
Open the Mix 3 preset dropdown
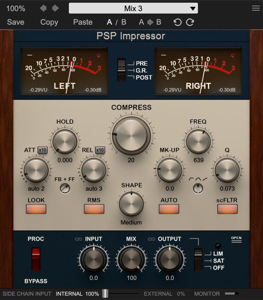[133, 8]
